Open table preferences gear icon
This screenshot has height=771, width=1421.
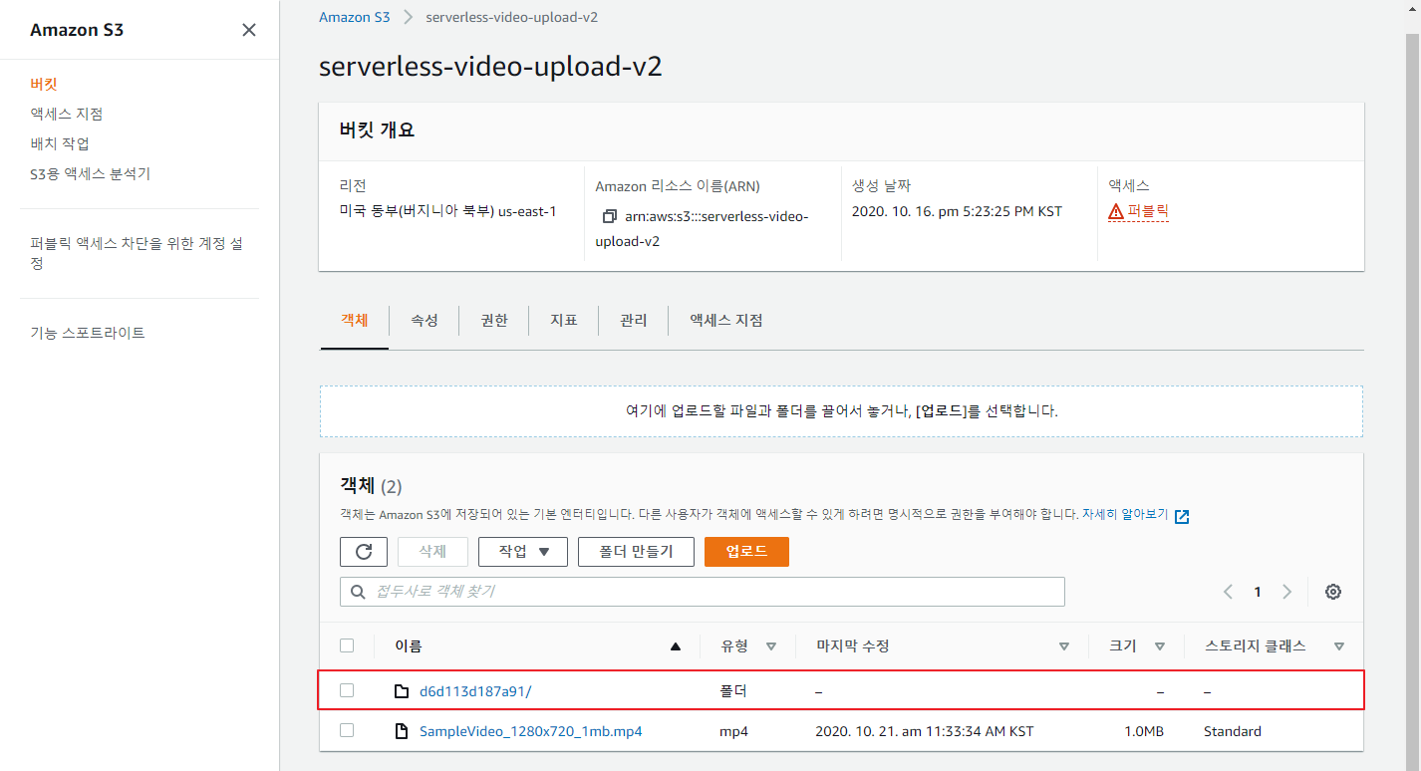tap(1333, 592)
